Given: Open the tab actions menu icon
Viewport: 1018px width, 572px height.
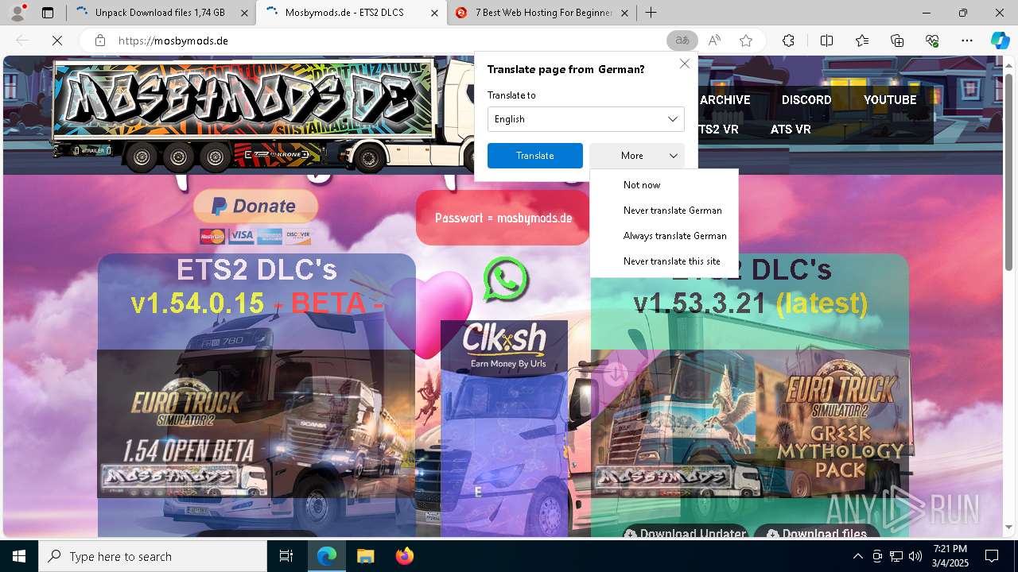Looking at the screenshot, I should point(48,13).
